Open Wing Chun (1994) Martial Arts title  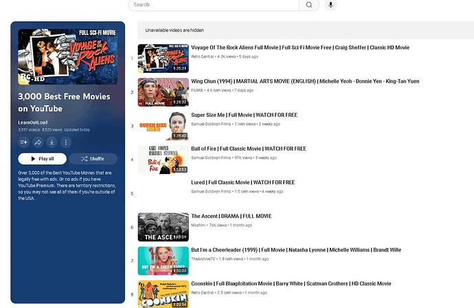click(305, 81)
